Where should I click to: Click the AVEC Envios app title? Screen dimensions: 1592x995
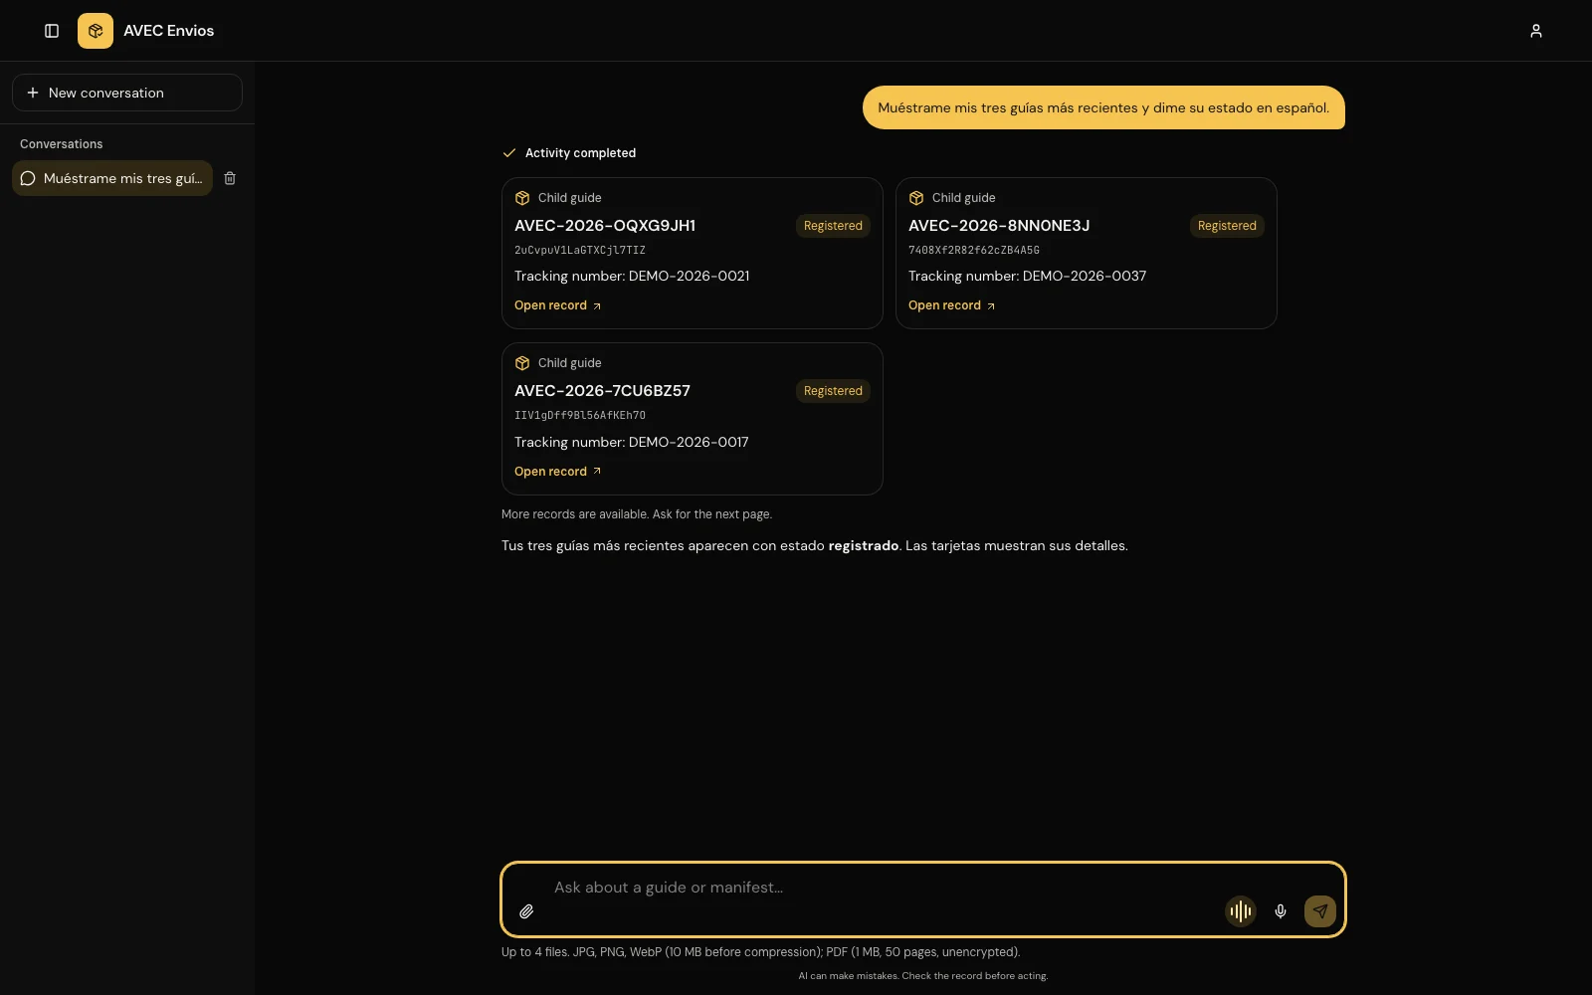click(x=169, y=31)
